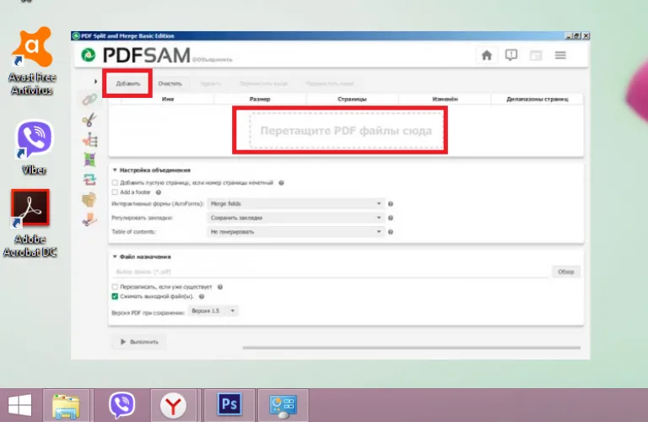The image size is (648, 422).
Task: Open Yandex browser from the taskbar
Action: coord(173,405)
